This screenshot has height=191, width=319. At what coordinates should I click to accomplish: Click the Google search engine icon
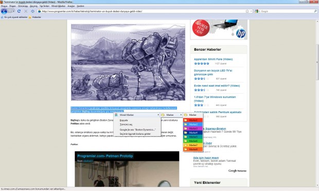click(x=257, y=11)
